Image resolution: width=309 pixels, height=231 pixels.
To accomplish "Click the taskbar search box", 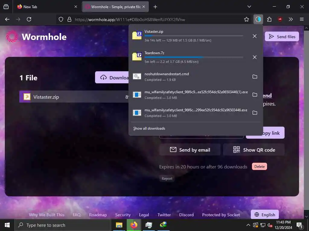I will (63, 225).
